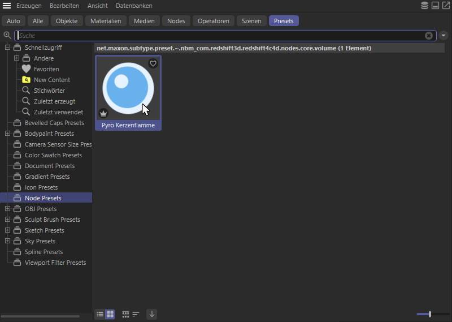This screenshot has width=452, height=322.
Task: Open the Ansicht menu
Action: [x=98, y=6]
